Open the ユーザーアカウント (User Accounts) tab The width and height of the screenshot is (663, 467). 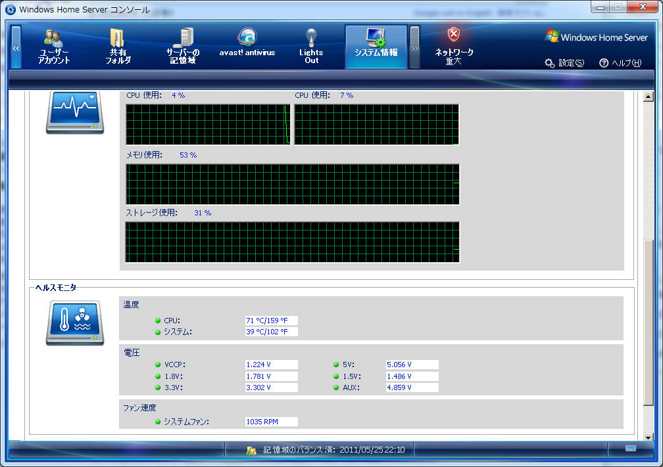[54, 47]
